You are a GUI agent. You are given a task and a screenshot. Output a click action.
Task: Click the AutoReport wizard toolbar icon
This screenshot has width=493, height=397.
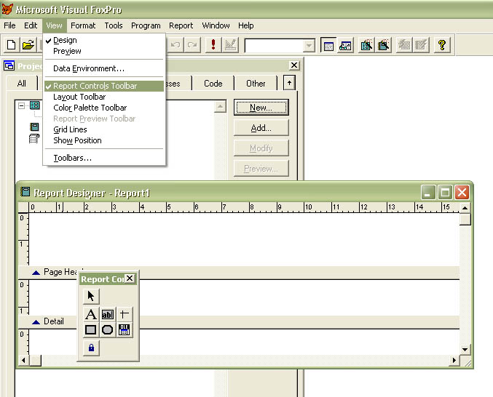(x=421, y=46)
